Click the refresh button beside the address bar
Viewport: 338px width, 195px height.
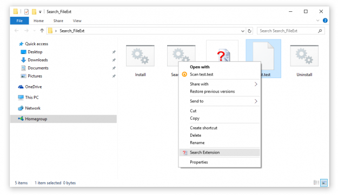point(249,31)
